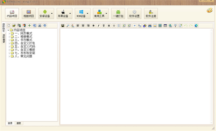Click the bulleted list icon
Screen dimensions: 216x131
[119, 26]
